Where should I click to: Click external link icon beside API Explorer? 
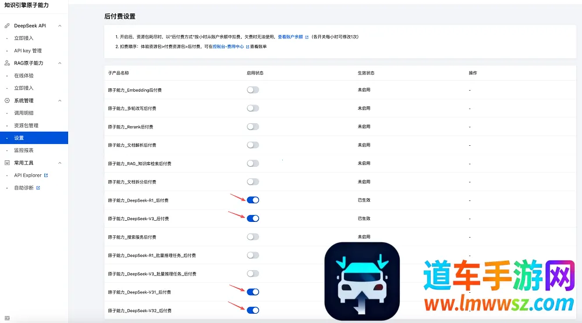(x=46, y=175)
